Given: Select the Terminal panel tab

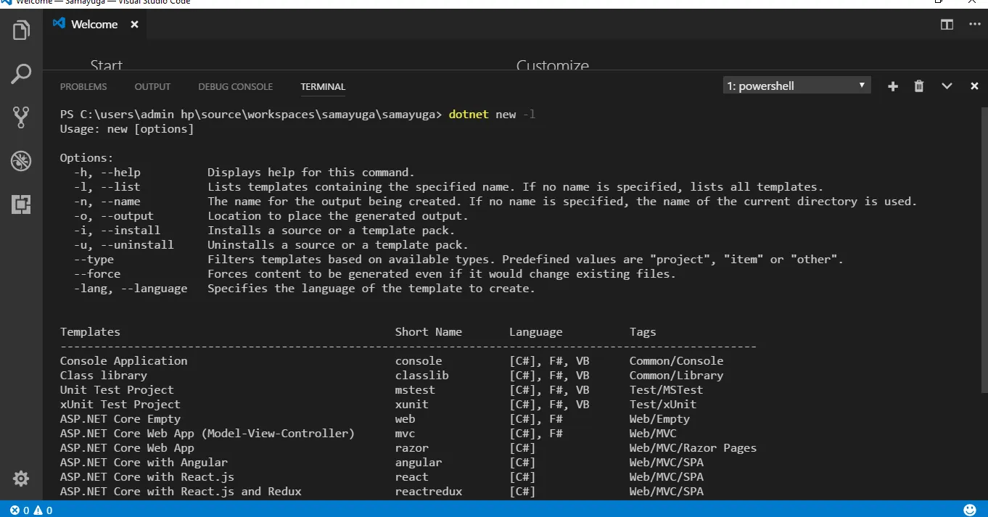Looking at the screenshot, I should (323, 86).
